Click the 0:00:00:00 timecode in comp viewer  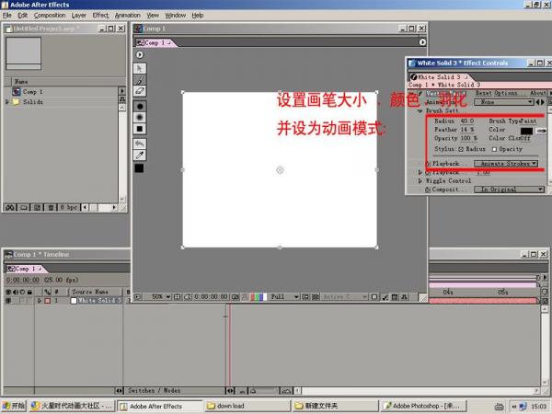click(211, 297)
